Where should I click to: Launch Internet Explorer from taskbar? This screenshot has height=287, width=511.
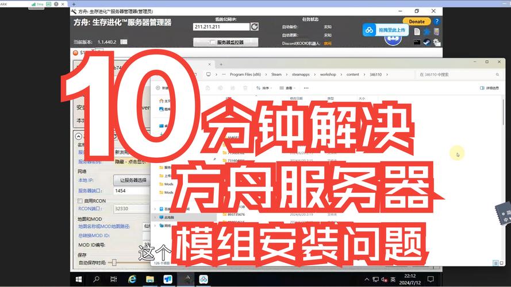click(x=132, y=279)
